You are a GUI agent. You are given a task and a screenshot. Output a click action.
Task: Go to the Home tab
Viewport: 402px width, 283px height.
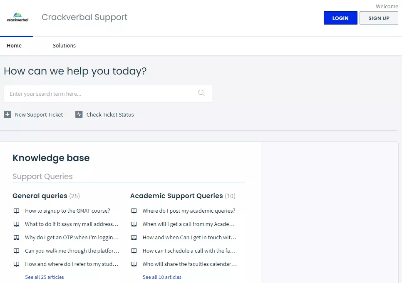(14, 46)
